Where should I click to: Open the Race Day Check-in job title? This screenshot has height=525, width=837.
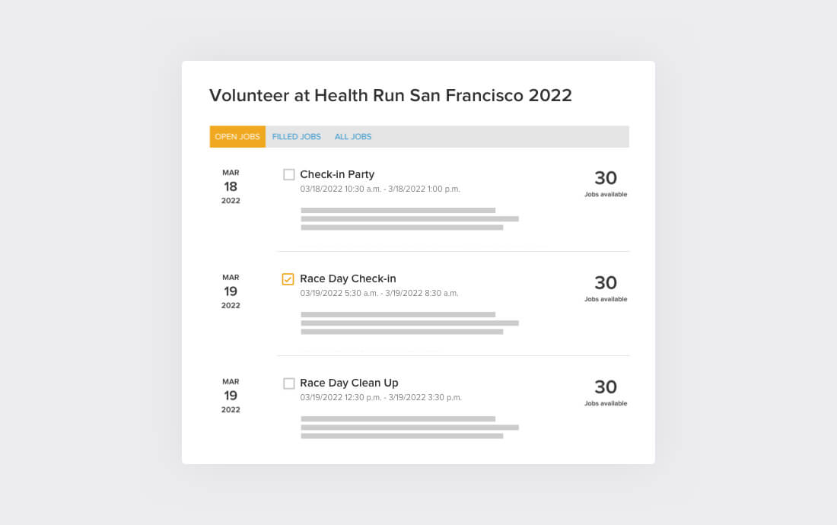348,278
